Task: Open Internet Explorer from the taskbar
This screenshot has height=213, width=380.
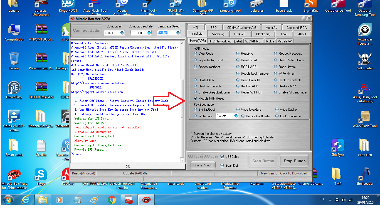Action: point(26,200)
